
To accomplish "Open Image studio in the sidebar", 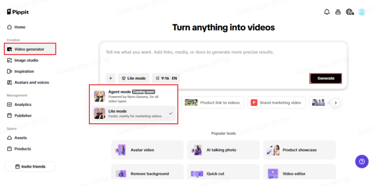I will tap(26, 61).
